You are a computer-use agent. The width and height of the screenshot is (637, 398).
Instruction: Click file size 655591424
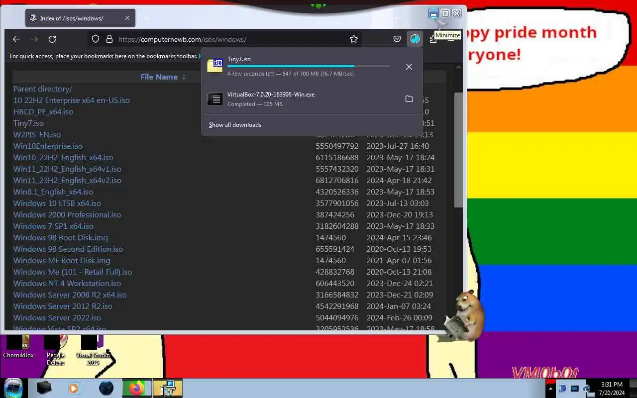[335, 249]
